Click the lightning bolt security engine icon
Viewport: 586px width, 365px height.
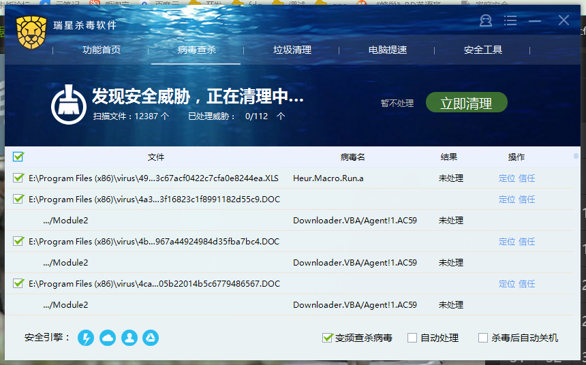86,338
